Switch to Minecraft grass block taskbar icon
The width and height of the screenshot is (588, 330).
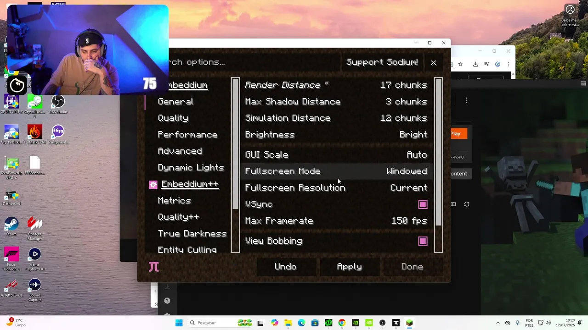409,323
